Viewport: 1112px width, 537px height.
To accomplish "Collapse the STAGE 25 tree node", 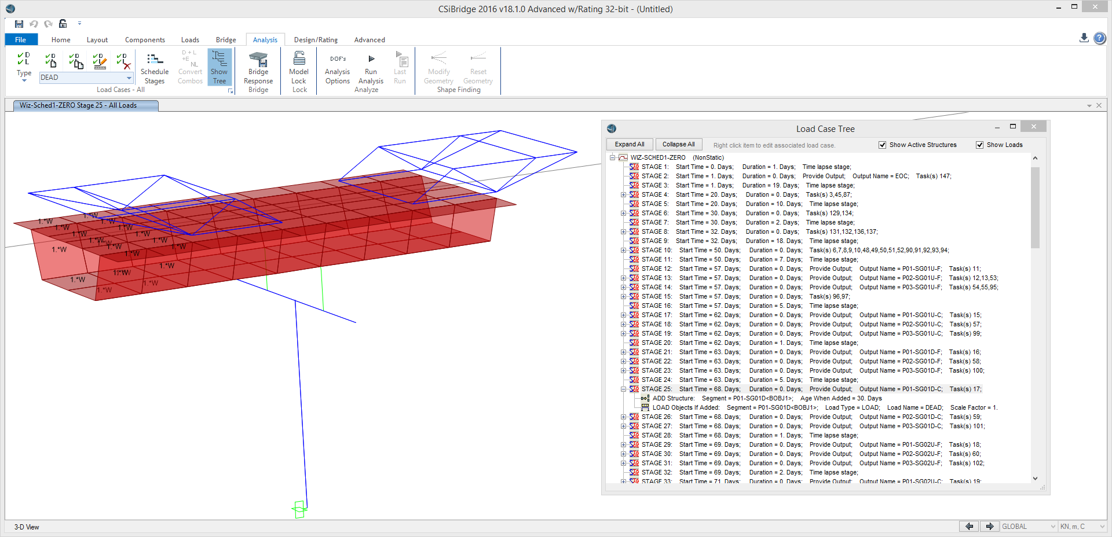I will [x=623, y=389].
